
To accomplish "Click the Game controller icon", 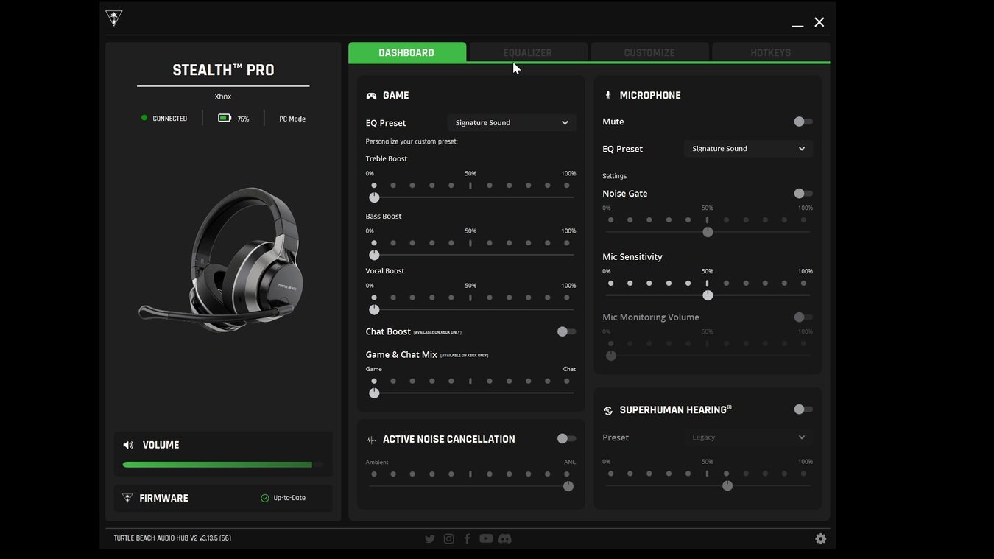I will (371, 96).
